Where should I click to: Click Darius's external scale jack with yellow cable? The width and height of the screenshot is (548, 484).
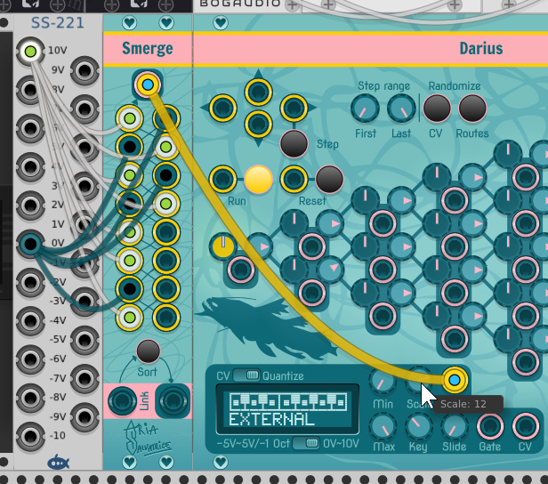455,380
